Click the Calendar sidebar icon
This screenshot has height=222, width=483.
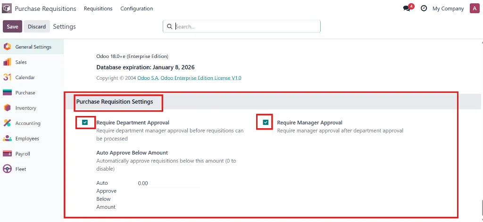click(x=7, y=77)
